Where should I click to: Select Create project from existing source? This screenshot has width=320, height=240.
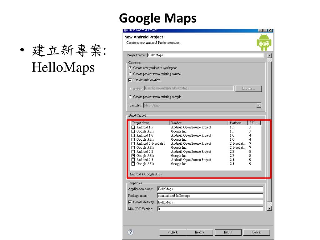point(130,74)
